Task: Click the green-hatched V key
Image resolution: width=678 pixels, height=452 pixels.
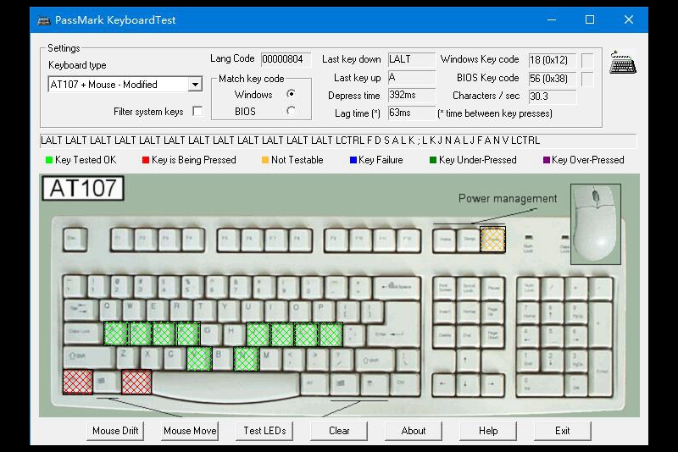Action: coord(199,359)
